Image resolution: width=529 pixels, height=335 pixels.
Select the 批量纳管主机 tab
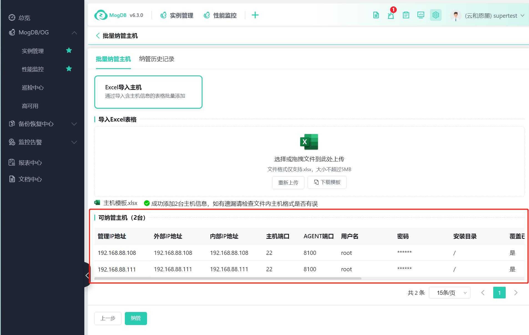click(x=113, y=59)
